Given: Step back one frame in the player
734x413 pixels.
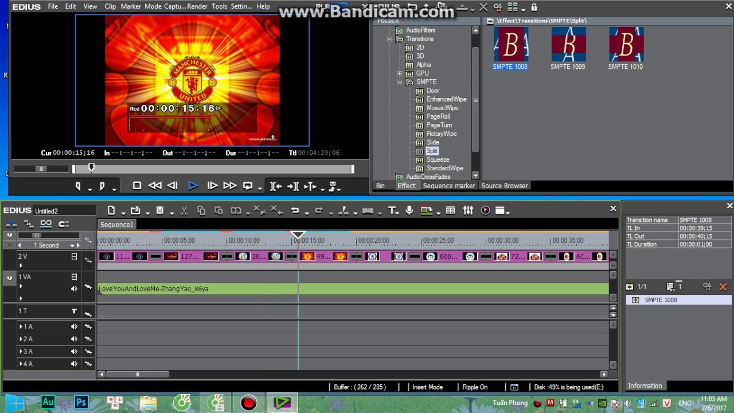Looking at the screenshot, I should click(x=172, y=186).
